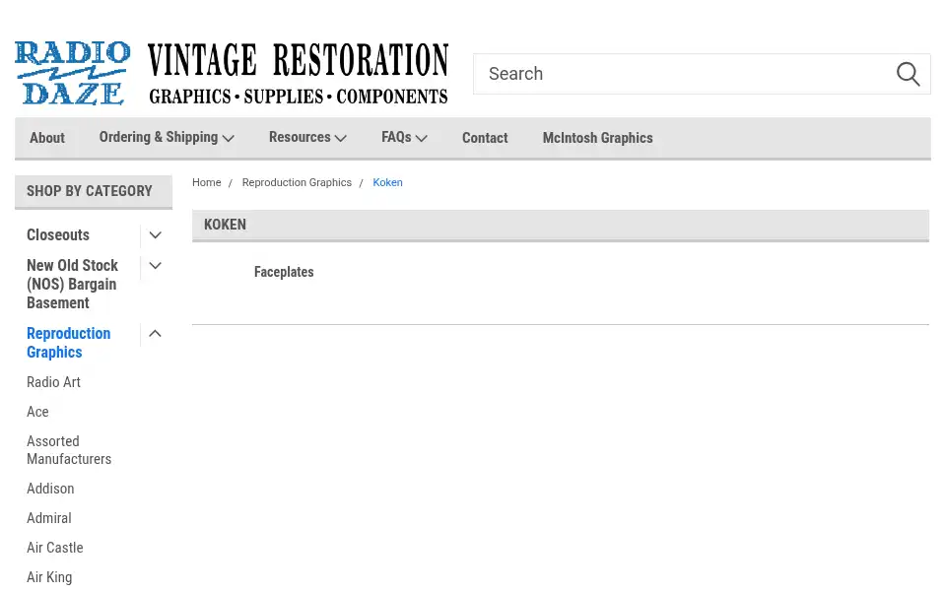Viewport: 946px width, 591px height.
Task: Open Air King in sidebar
Action: click(49, 577)
